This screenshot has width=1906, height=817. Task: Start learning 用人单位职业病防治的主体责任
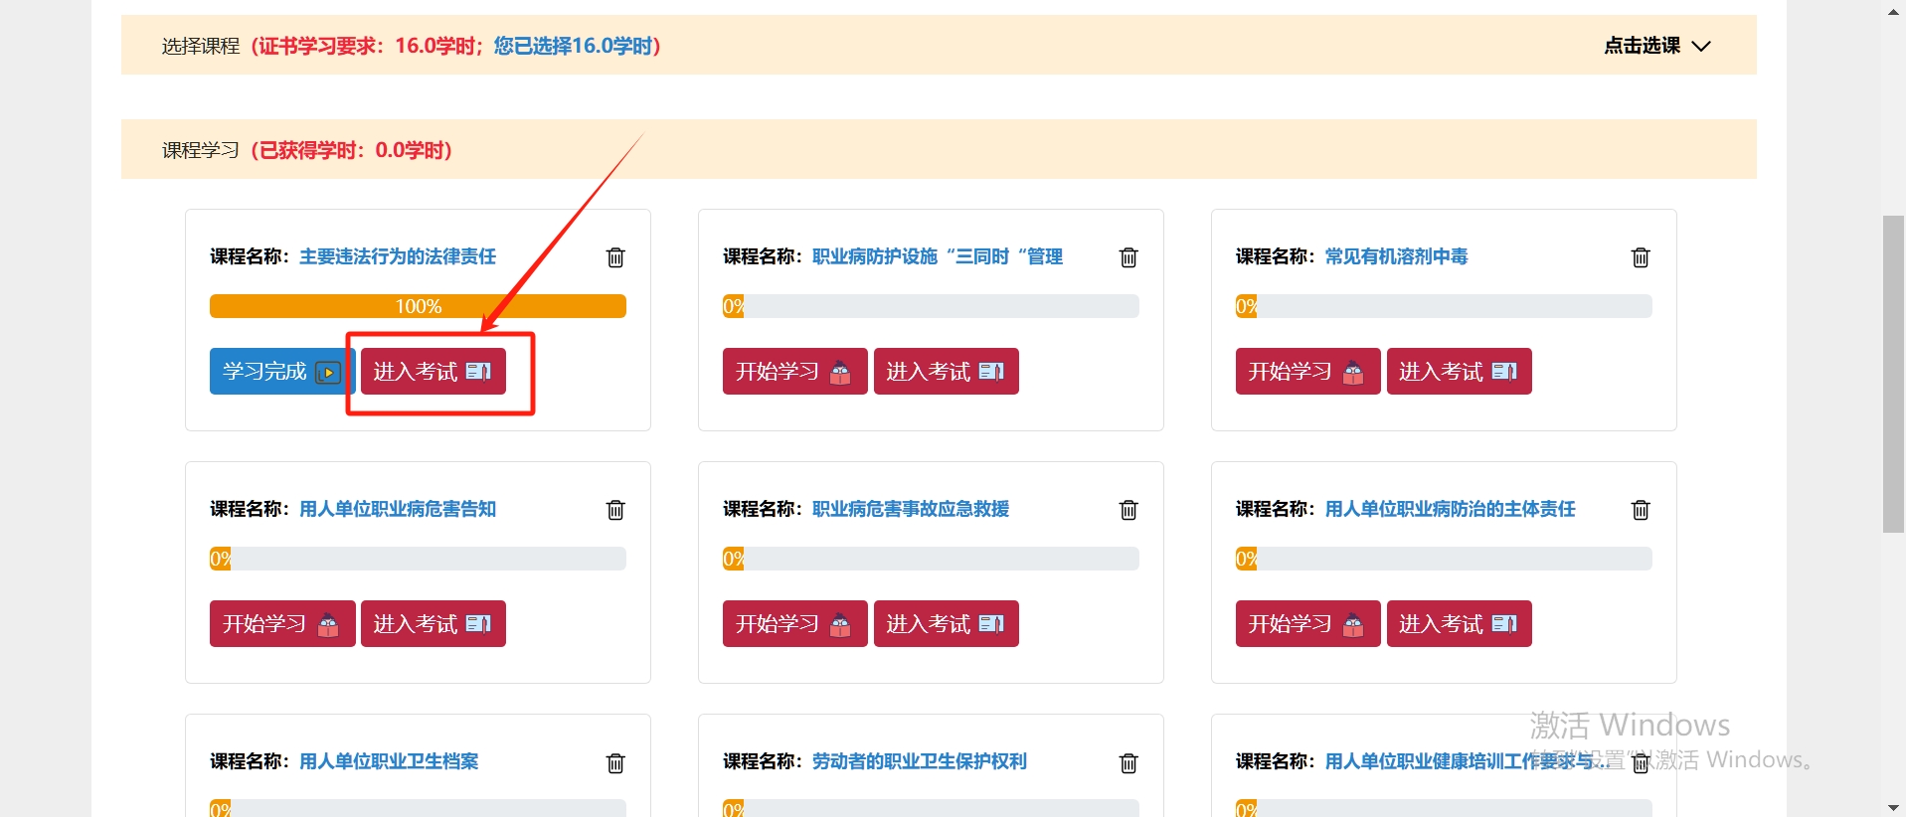tap(1308, 623)
